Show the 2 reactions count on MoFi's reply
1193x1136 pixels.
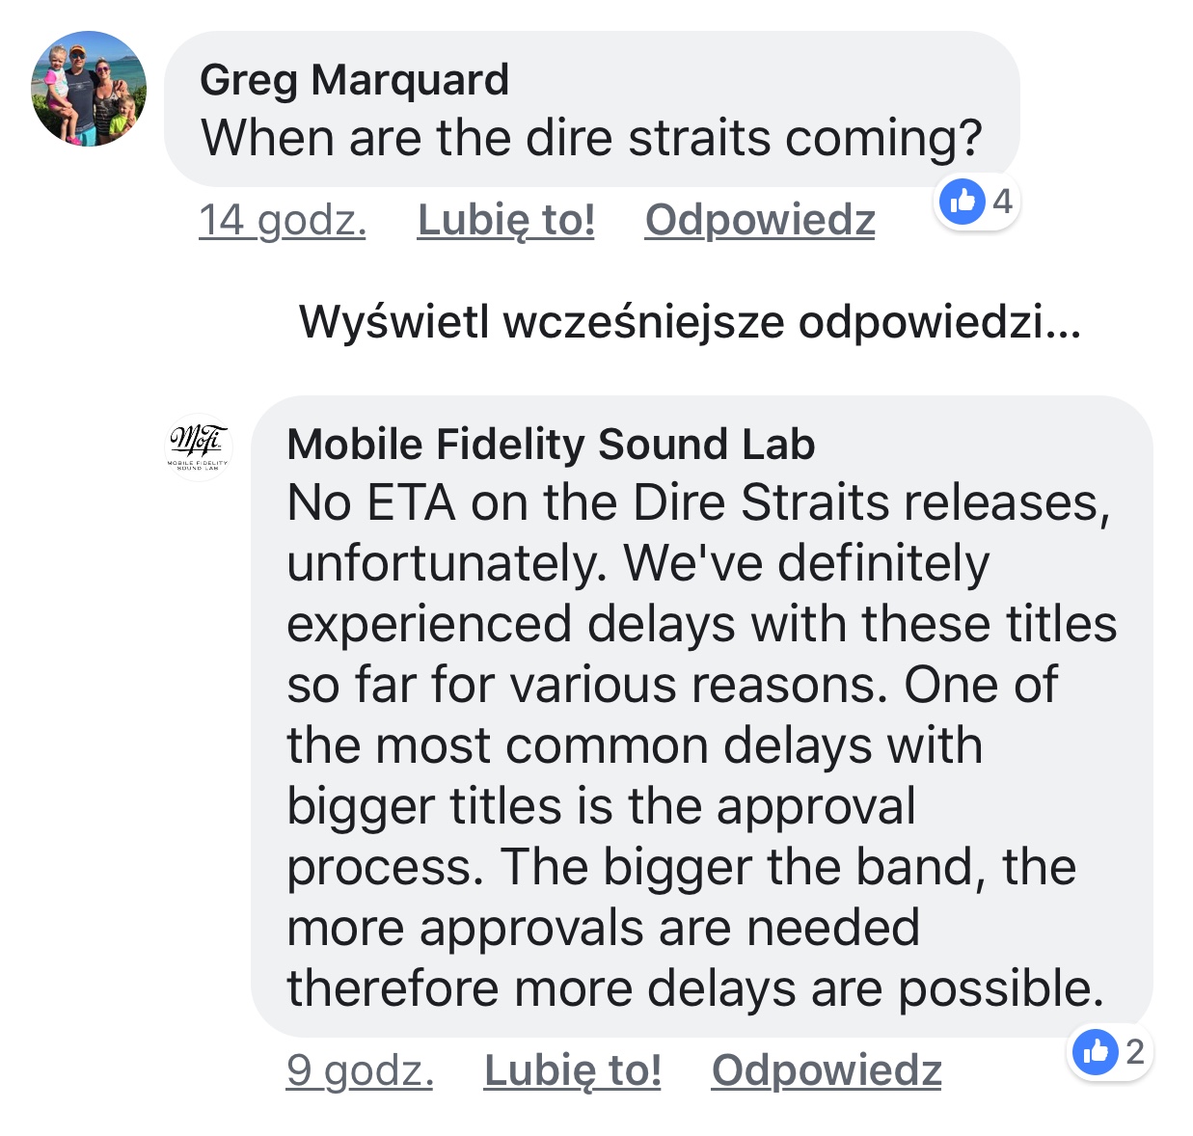(1135, 1051)
